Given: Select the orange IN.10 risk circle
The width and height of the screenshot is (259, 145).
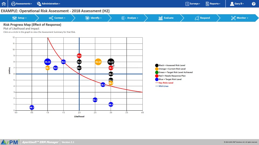Looking at the screenshot, I should pos(98,62).
